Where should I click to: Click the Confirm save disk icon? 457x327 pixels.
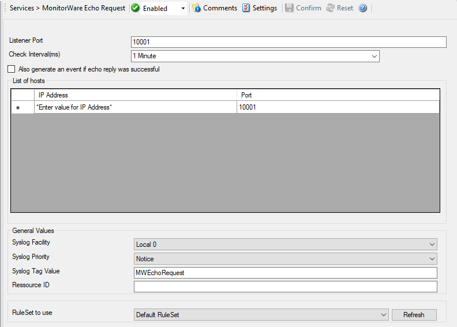click(289, 8)
